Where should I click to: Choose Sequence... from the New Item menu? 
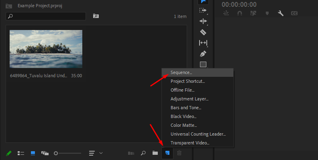click(197, 72)
